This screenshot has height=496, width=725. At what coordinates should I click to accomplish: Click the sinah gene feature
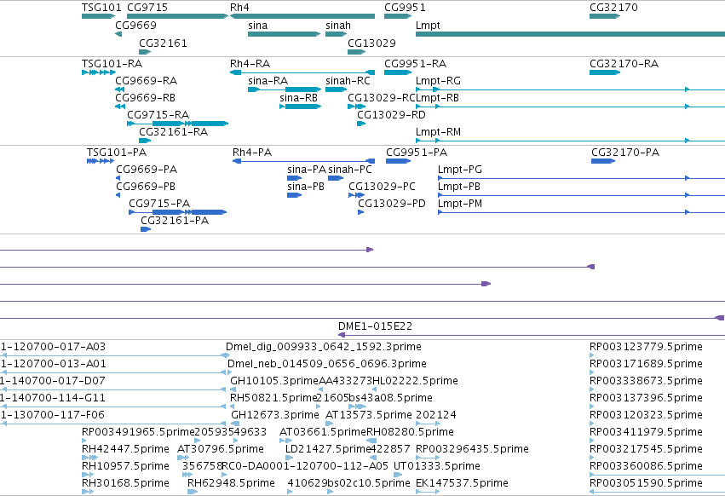337,34
